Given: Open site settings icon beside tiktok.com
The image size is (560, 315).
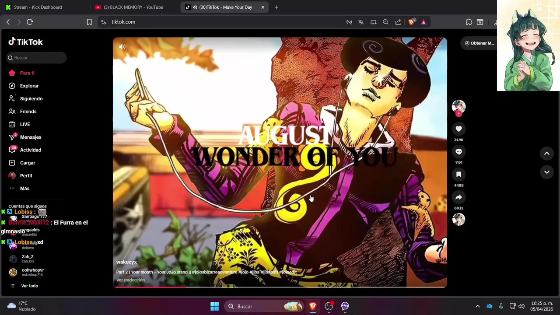Looking at the screenshot, I should (103, 22).
